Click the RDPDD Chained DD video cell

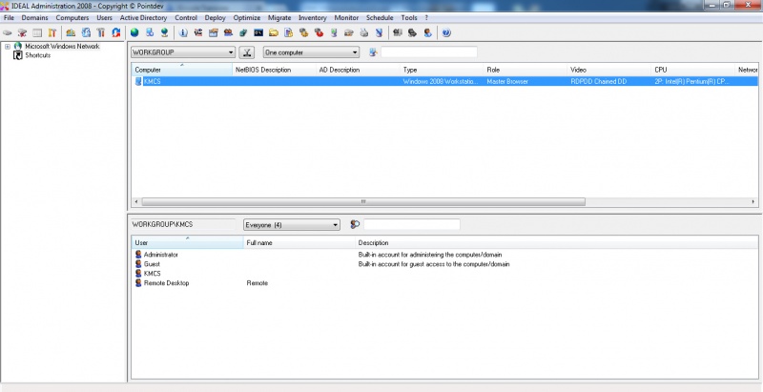tap(599, 82)
